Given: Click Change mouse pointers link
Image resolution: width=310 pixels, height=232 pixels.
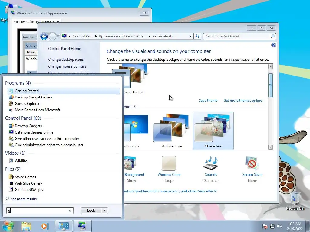Looking at the screenshot, I should coord(67,66).
